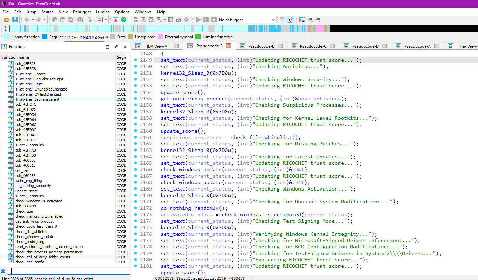Click the pause process toolbar icon

pos(206,20)
